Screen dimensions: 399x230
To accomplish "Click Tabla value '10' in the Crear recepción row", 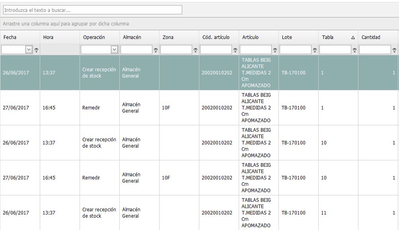I will click(x=324, y=143).
